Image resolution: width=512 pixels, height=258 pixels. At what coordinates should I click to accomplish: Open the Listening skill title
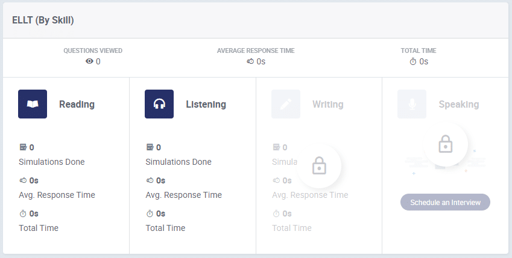(x=206, y=105)
